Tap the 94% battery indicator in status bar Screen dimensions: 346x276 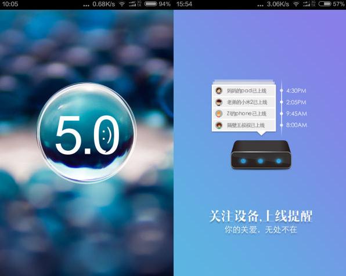[x=157, y=4]
